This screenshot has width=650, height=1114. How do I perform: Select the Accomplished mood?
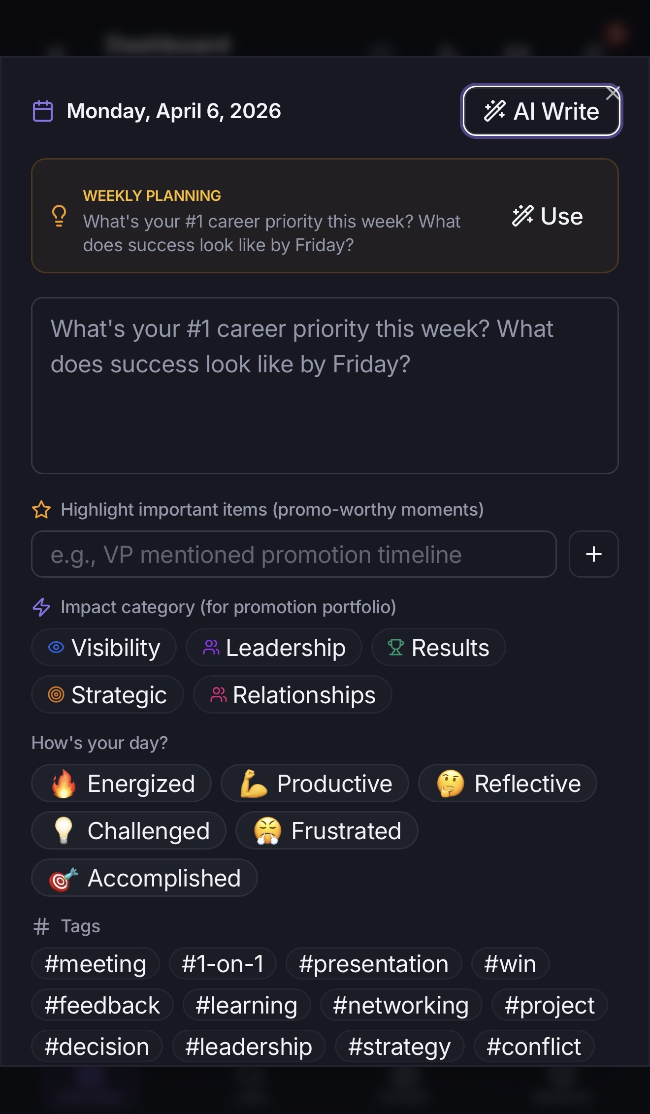[x=143, y=878]
